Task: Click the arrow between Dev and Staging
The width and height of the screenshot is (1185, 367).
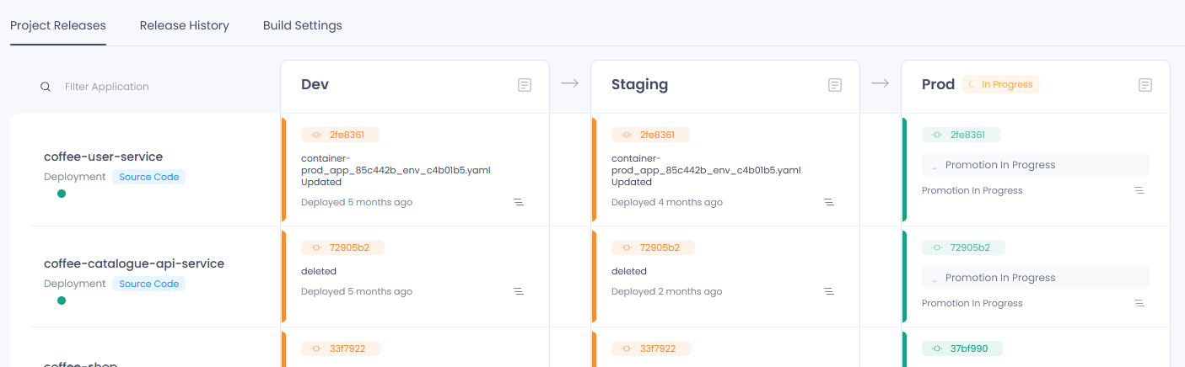Action: 570,83
